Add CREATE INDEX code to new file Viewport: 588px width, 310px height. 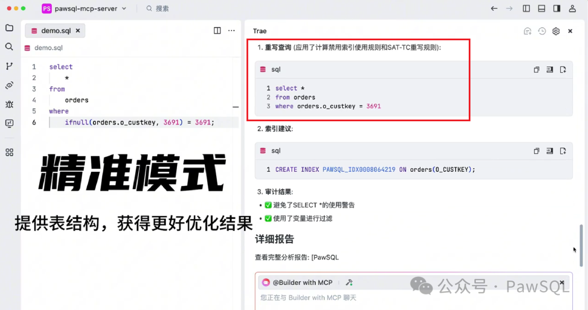[x=563, y=151]
